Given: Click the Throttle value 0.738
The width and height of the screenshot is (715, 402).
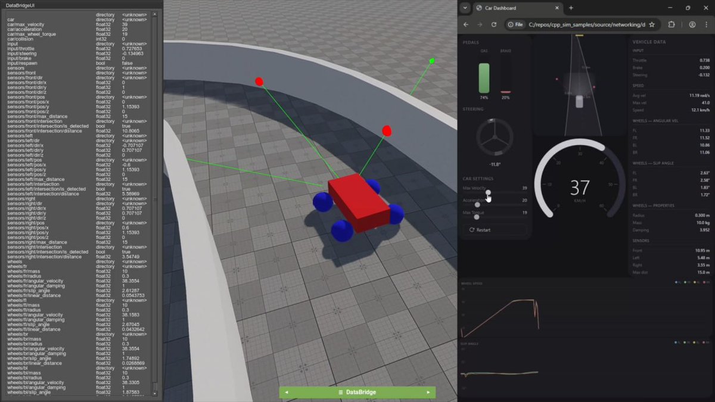Looking at the screenshot, I should coord(703,61).
